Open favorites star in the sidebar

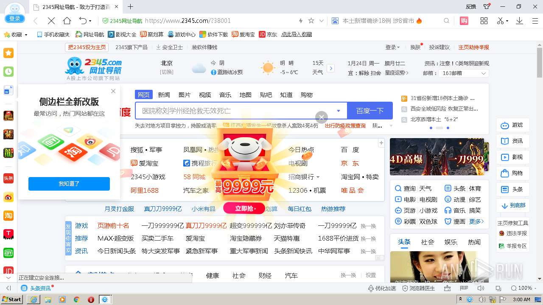(x=8, y=53)
